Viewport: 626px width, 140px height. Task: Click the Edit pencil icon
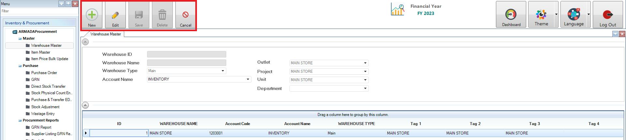tap(115, 15)
